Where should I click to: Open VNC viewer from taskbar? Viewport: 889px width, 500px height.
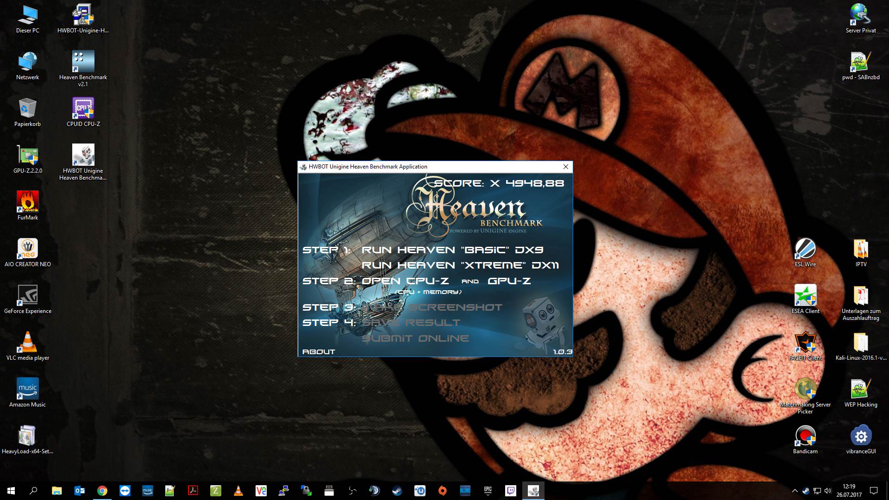click(x=261, y=491)
